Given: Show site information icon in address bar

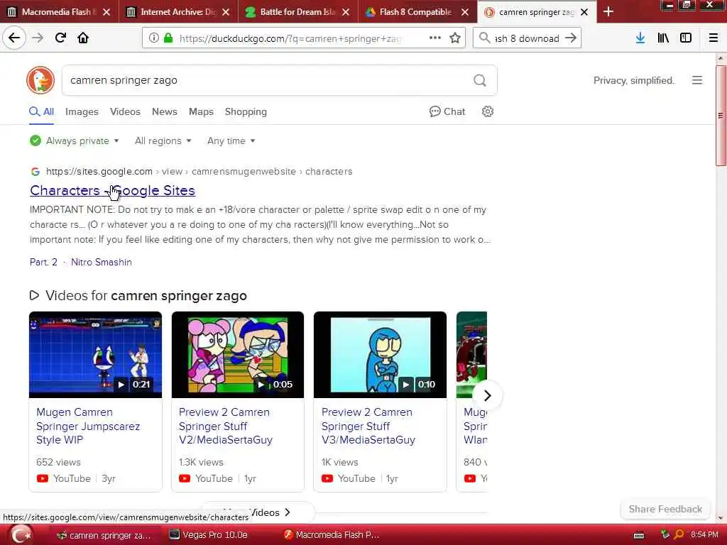Looking at the screenshot, I should (x=154, y=38).
